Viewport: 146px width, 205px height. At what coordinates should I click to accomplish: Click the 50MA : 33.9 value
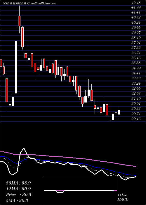pyautogui.click(x=18, y=183)
